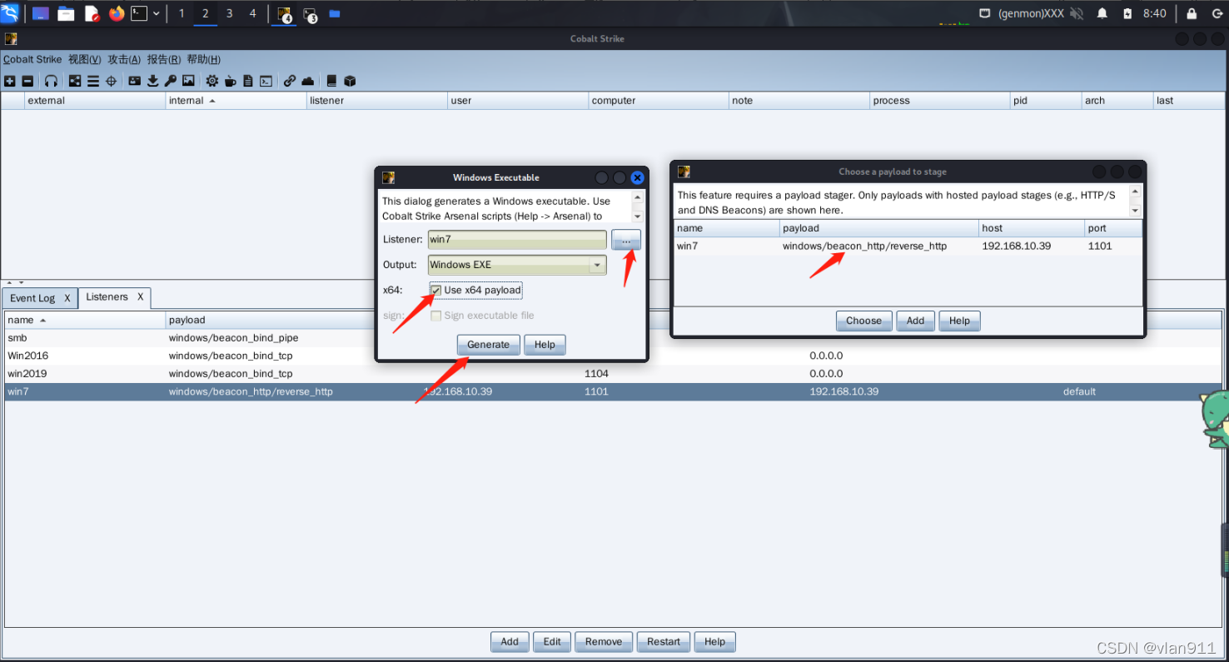
Task: Click Add button below Listeners table
Action: point(510,642)
